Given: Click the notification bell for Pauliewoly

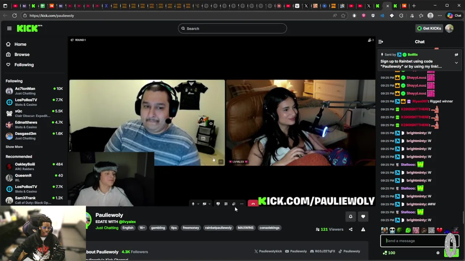Looking at the screenshot, I should click(x=351, y=216).
